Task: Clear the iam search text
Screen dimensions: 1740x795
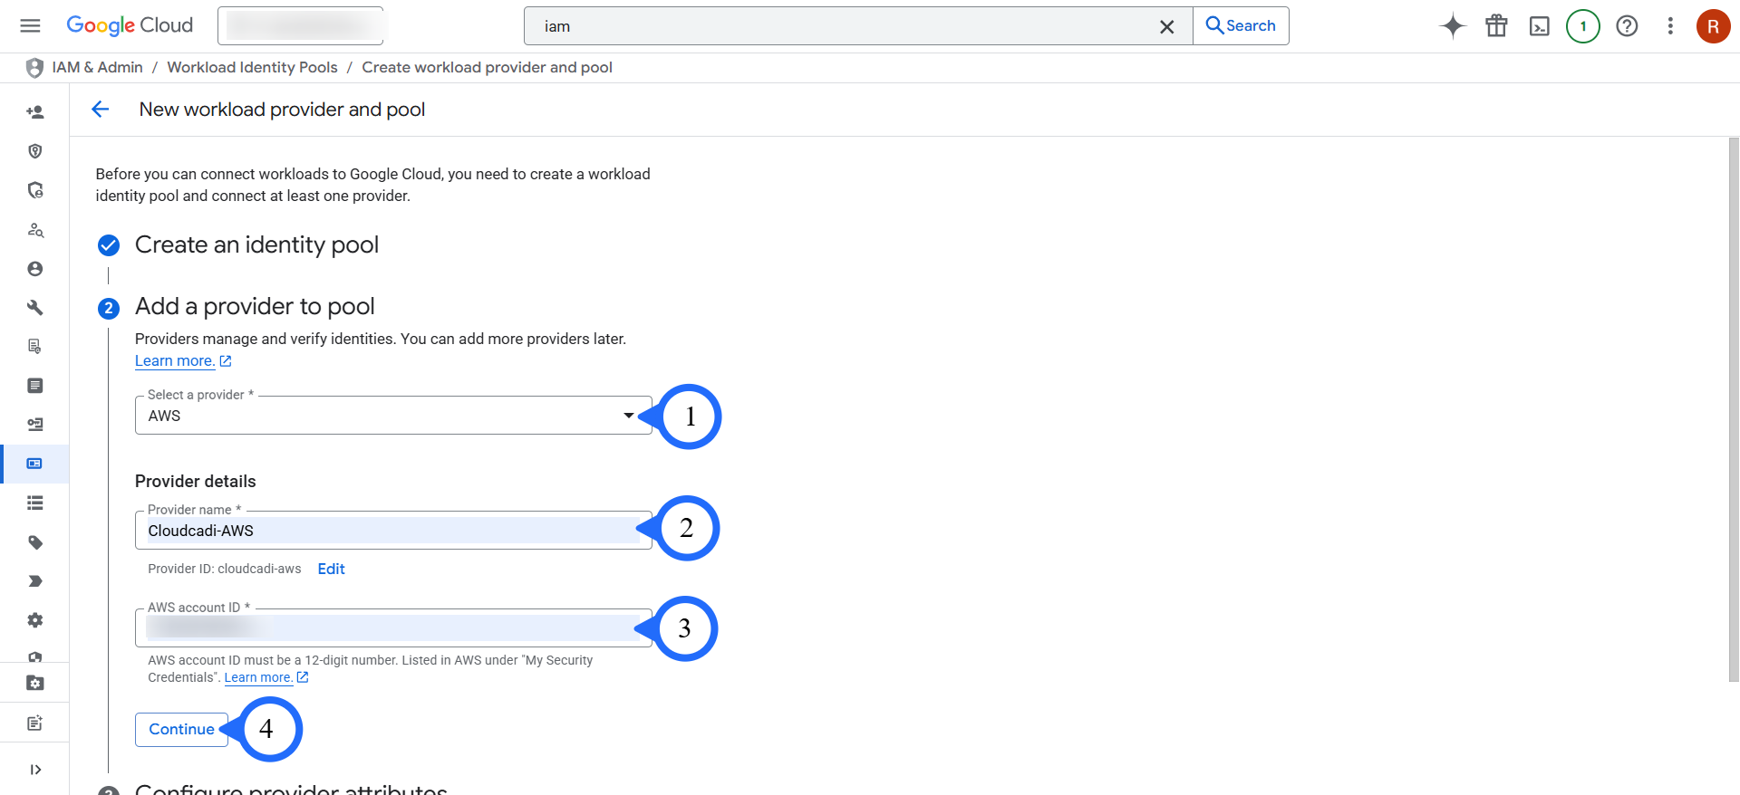Action: tap(1166, 27)
